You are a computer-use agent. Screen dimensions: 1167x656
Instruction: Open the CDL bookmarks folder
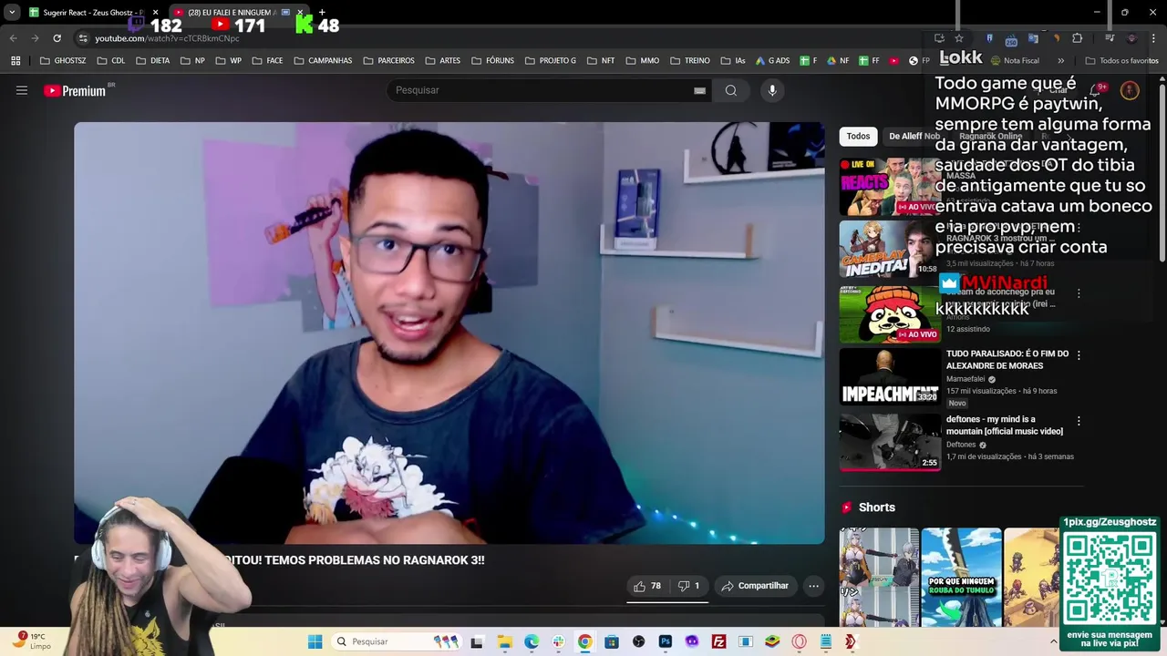(x=110, y=61)
